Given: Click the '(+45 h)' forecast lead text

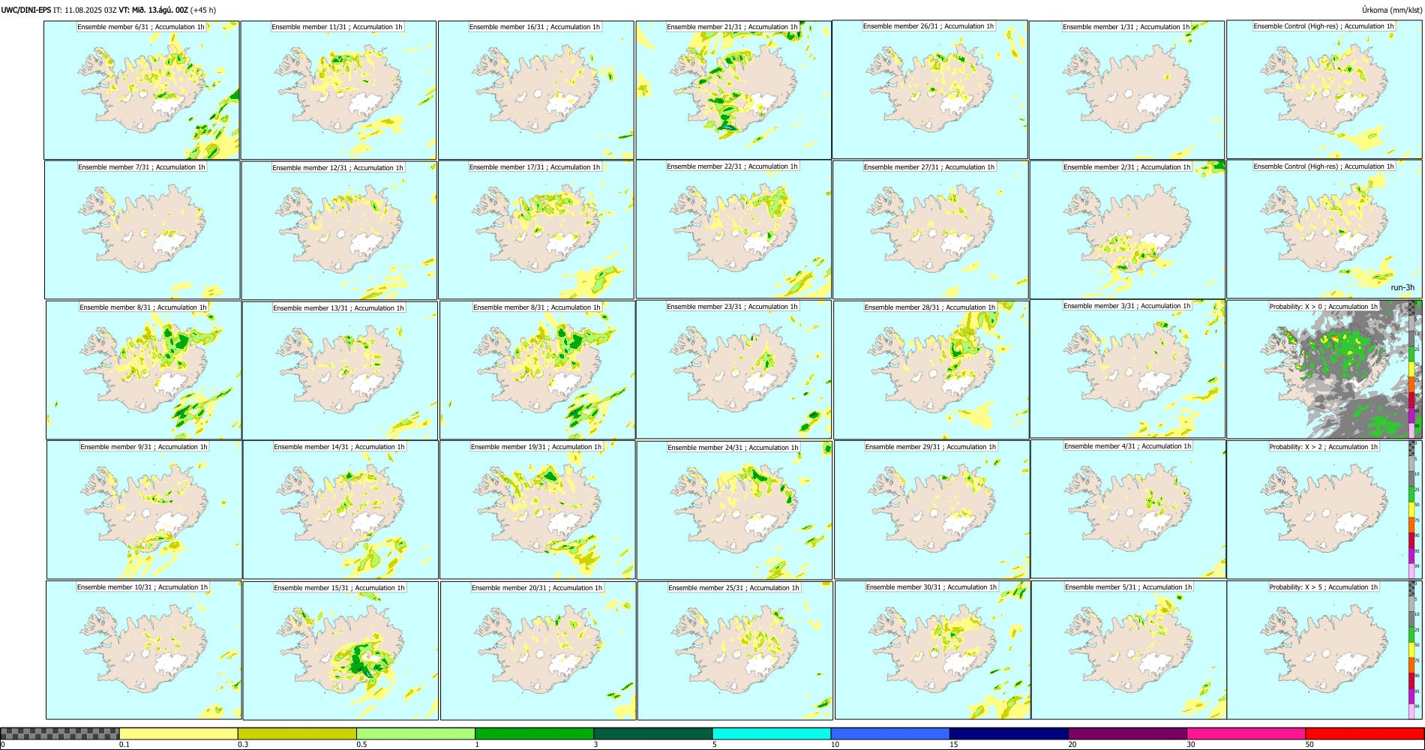Looking at the screenshot, I should pyautogui.click(x=203, y=10).
